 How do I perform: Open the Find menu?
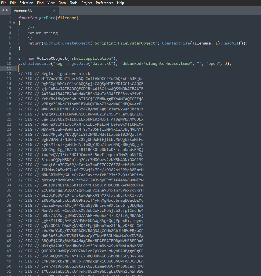40,3
